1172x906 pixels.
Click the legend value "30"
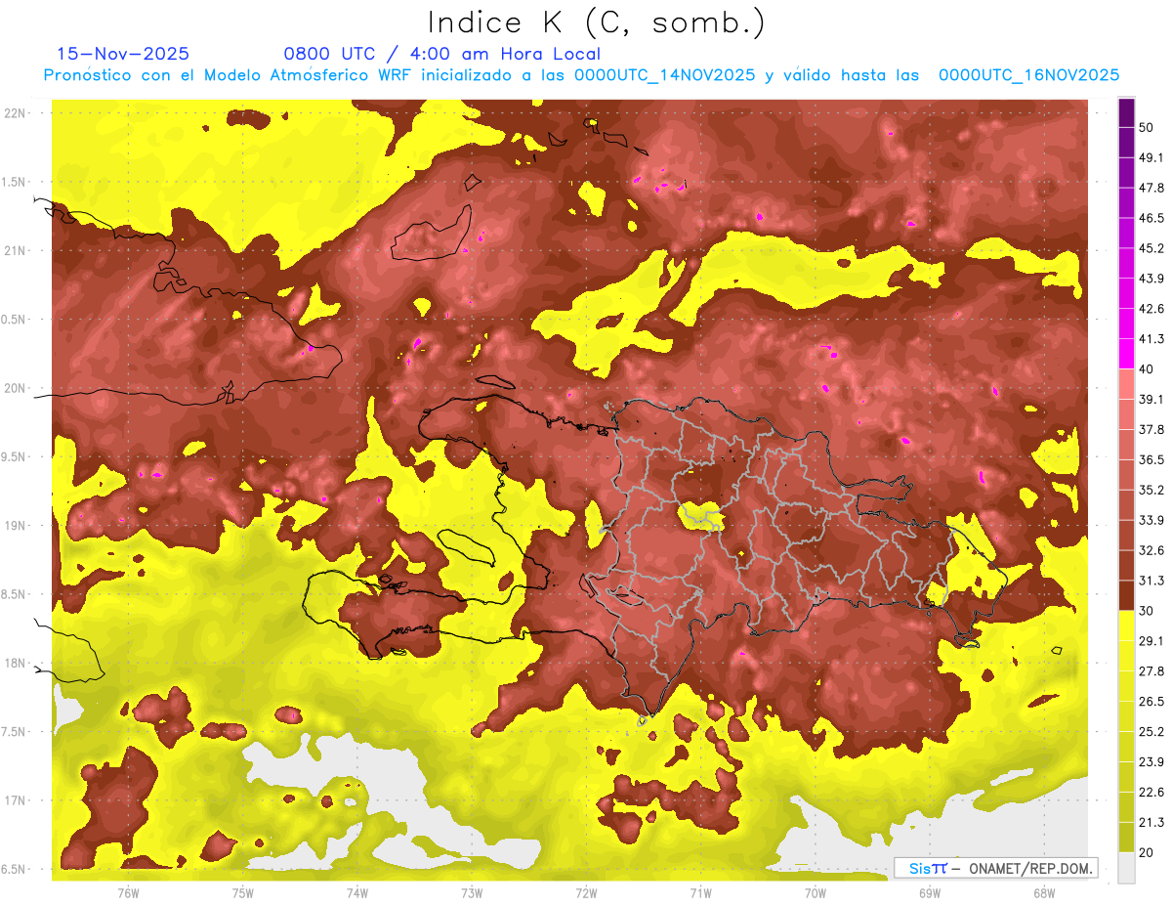(1147, 611)
